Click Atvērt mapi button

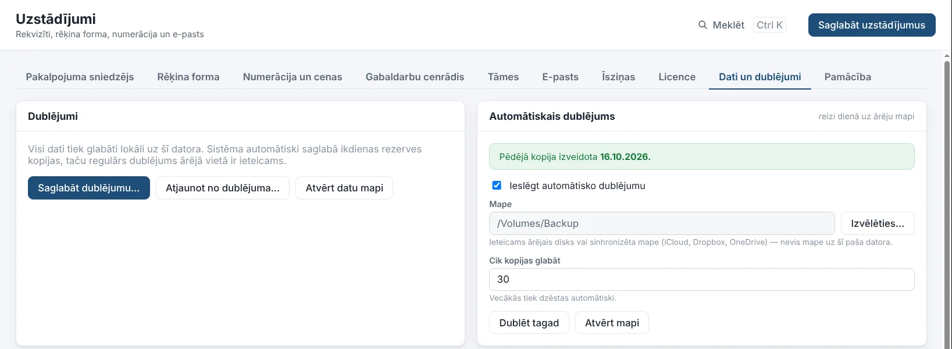(x=612, y=323)
